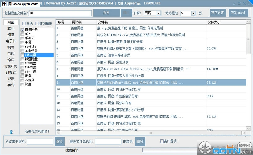Open the BT搜索 category tab
The width and height of the screenshot is (253, 155).
[11, 72]
